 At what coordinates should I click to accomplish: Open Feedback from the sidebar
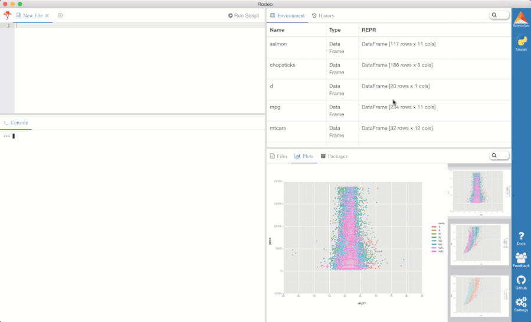tap(521, 260)
